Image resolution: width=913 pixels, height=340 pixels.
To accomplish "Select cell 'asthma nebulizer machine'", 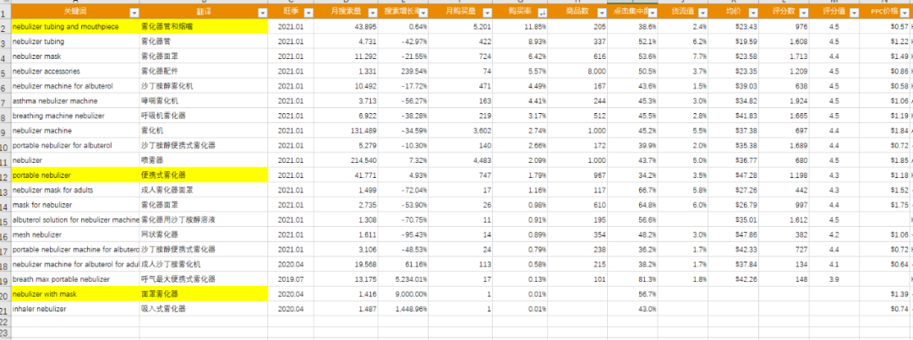I will (x=75, y=100).
